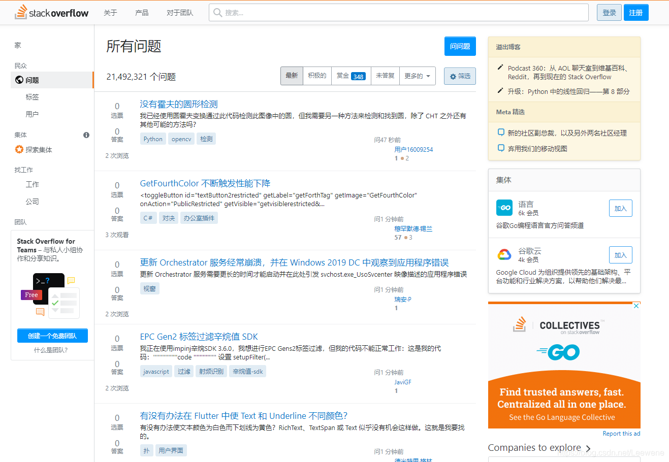
Task: Go to 家 in the sidebar
Action: [18, 45]
